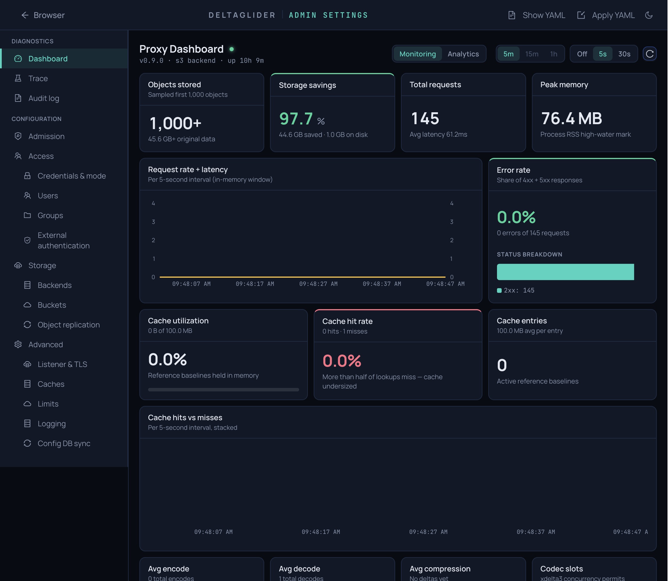
Task: Turn off auto-refresh with the Off option
Action: pyautogui.click(x=582, y=54)
